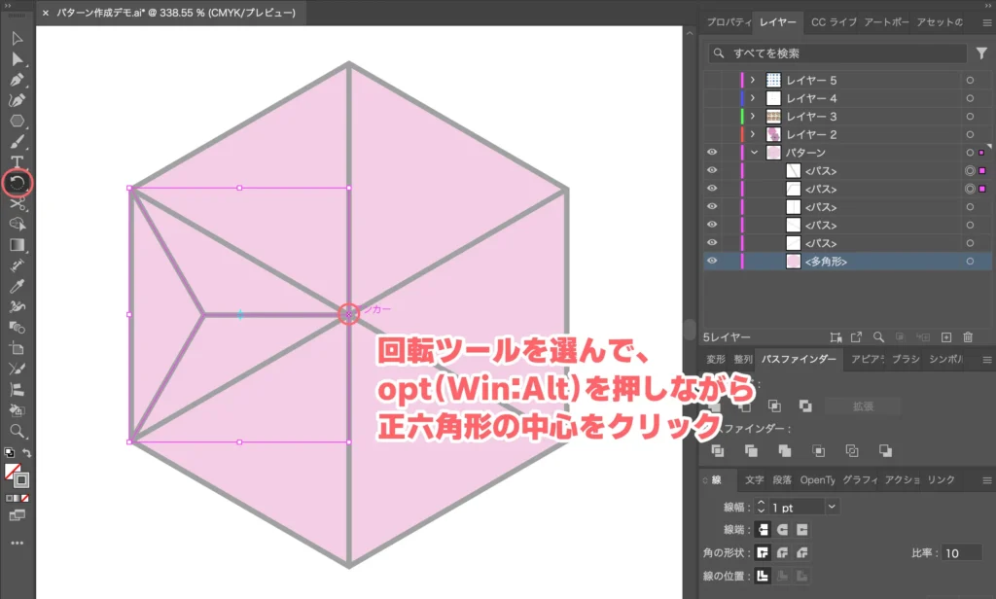Click the trash icon in Layers panel
The image size is (996, 599).
(x=968, y=337)
